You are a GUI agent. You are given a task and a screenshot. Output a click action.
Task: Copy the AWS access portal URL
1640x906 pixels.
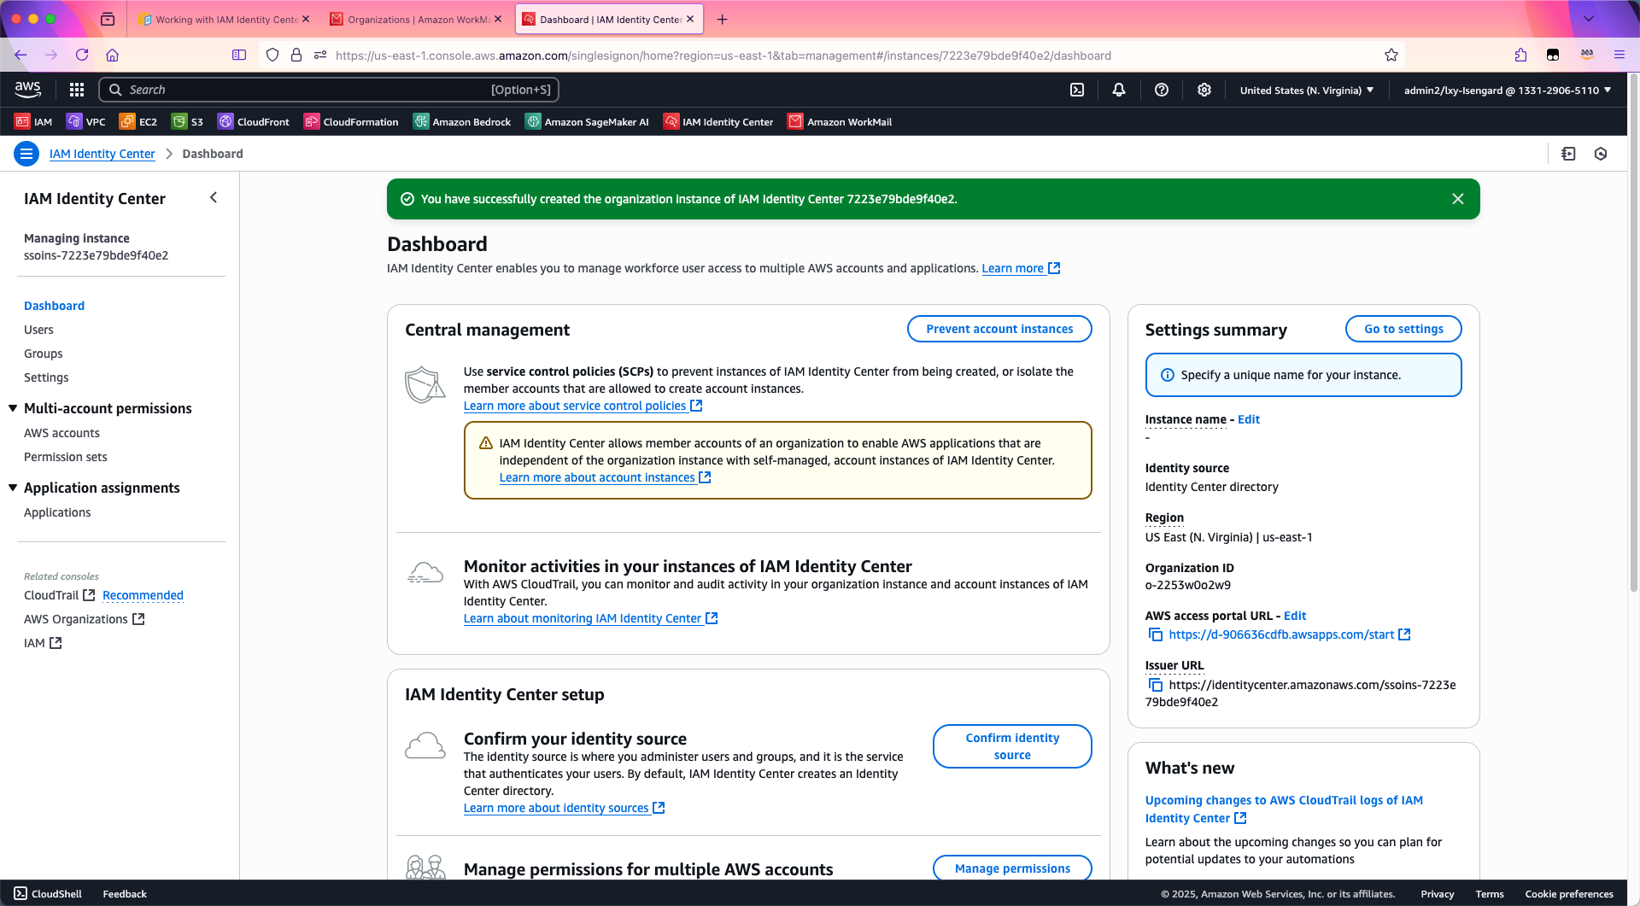(x=1155, y=634)
